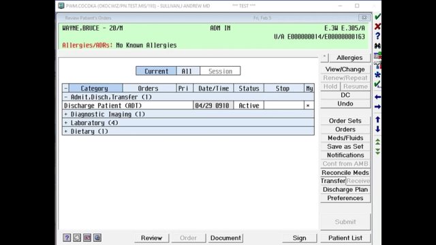Click the green check with pencil icon in the right toolbar
Viewport: 436px width, 245px height.
tap(377, 84)
